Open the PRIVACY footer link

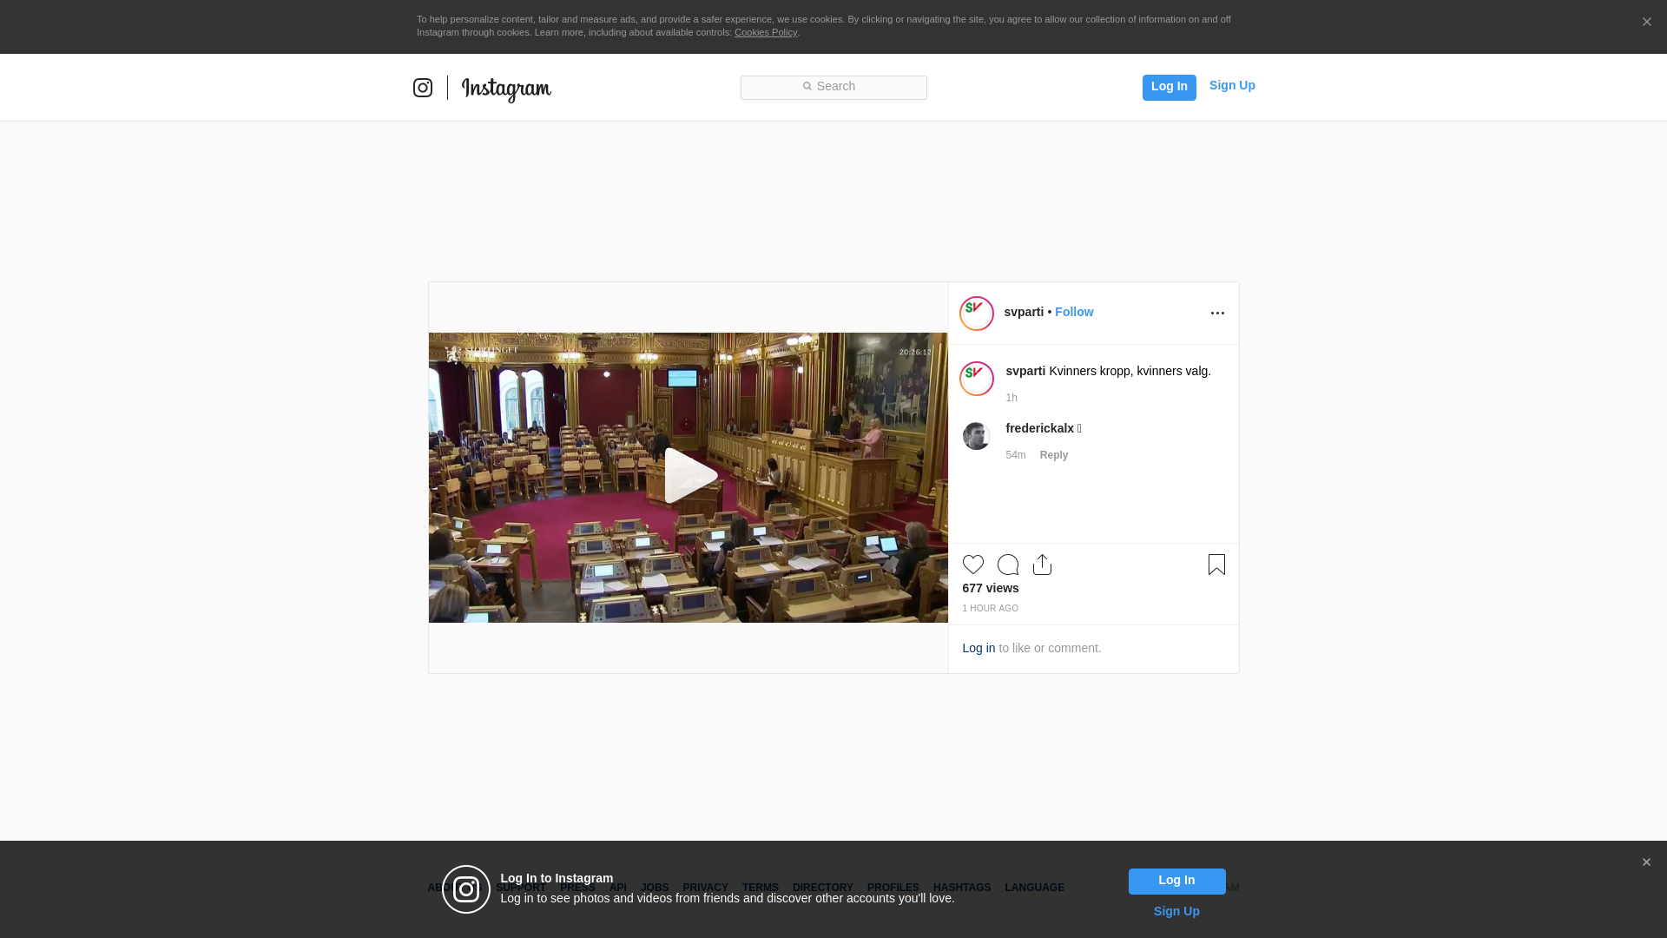point(705,888)
